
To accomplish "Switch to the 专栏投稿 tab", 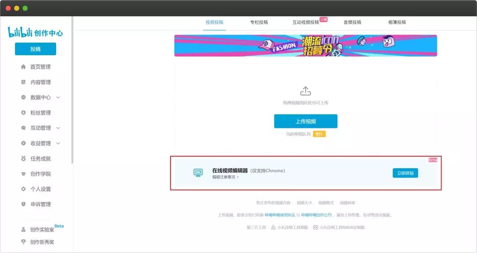I will coord(259,22).
